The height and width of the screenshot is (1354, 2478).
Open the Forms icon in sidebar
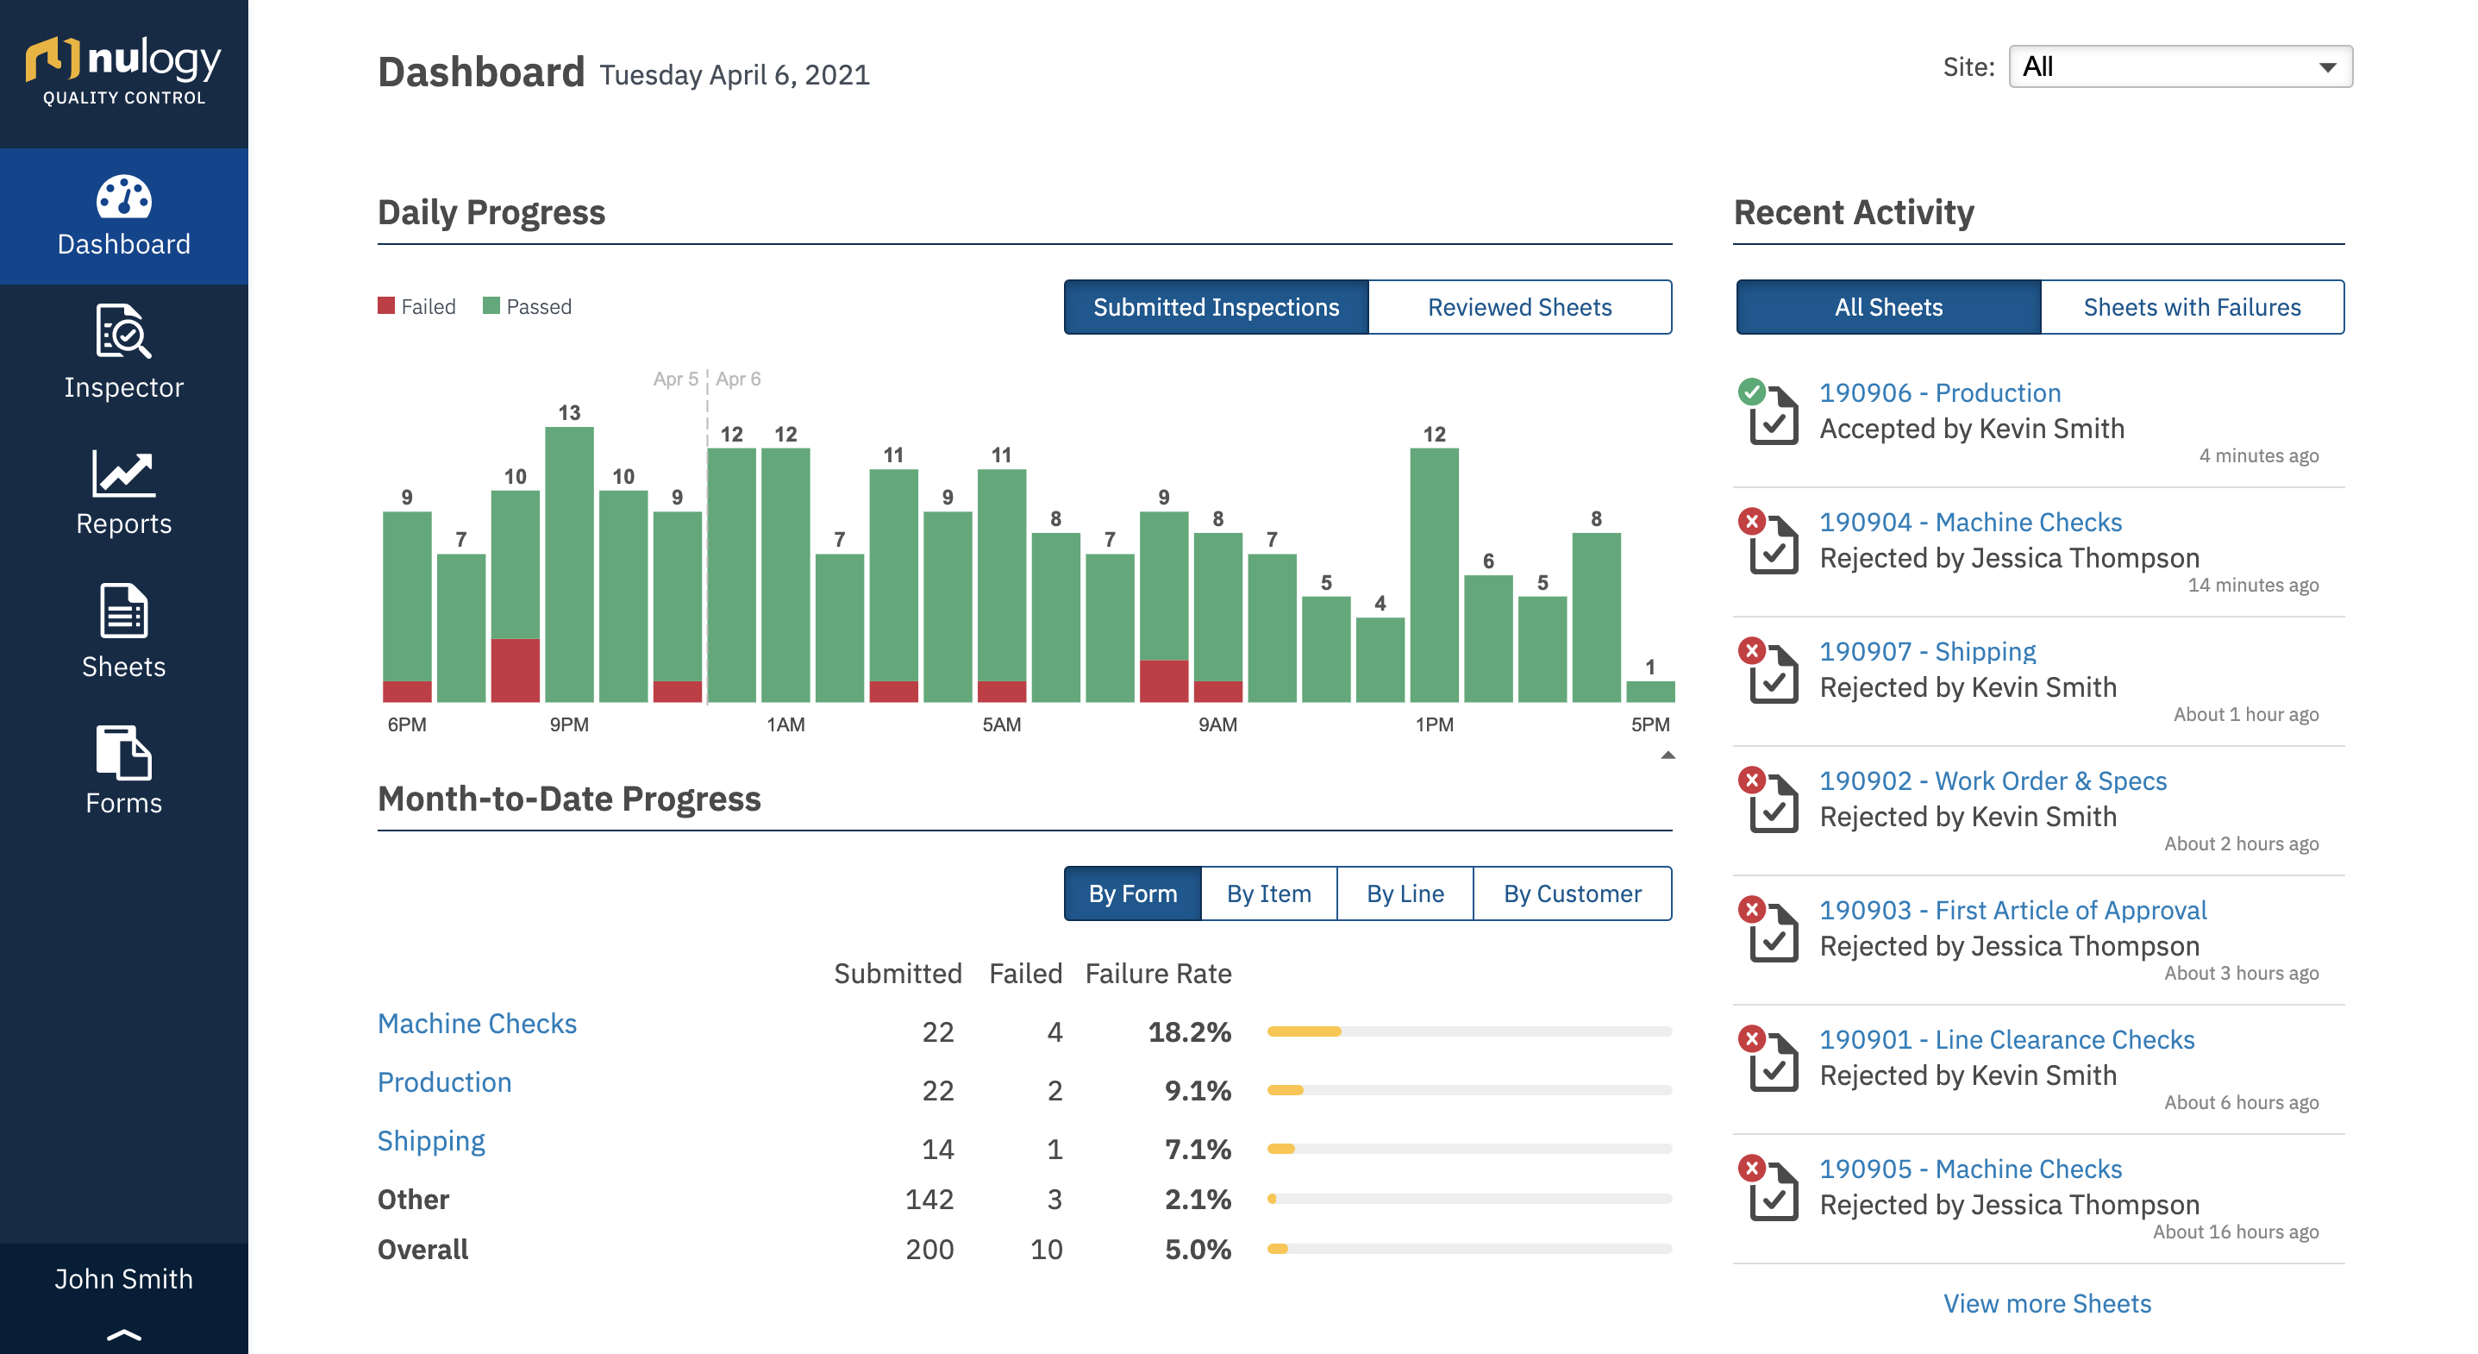[x=123, y=753]
